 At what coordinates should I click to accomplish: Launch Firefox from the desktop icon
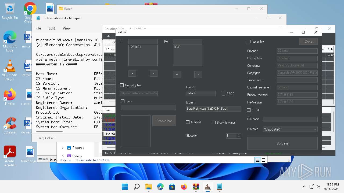pos(10,97)
